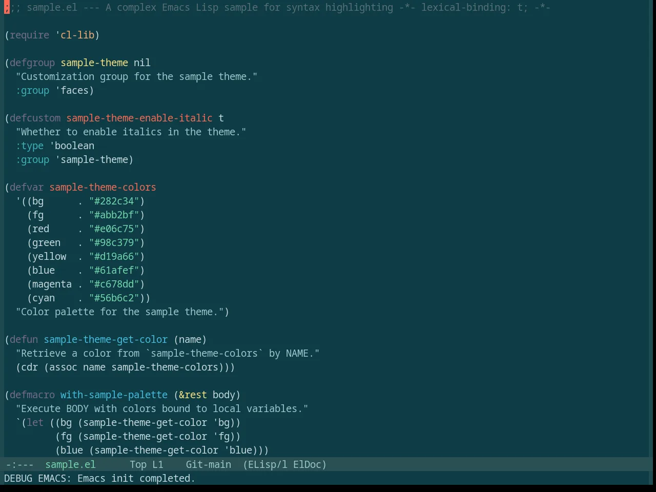Click the 'green' key in the color alist
656x492 pixels.
pyautogui.click(x=47, y=242)
